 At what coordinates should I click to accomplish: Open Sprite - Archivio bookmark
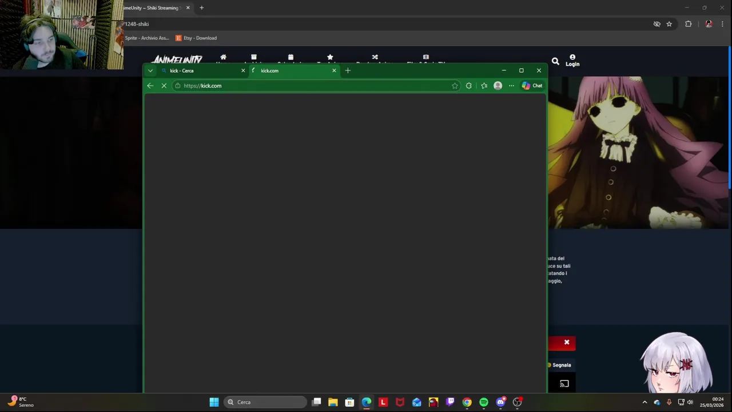[x=146, y=38]
